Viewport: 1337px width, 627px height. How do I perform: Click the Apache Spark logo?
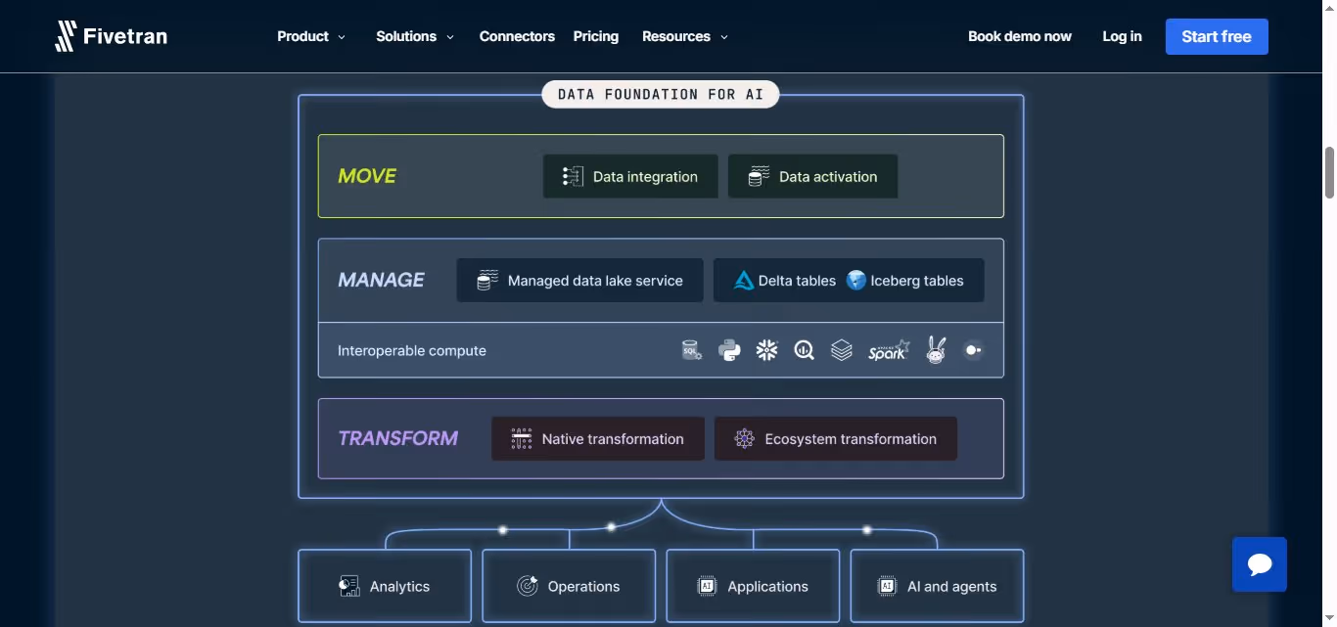[889, 350]
